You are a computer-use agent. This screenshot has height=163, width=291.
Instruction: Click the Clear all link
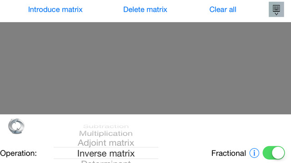point(223,10)
